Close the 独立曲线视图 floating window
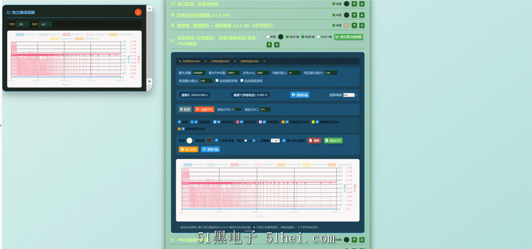This screenshot has width=532, height=249. tap(138, 12)
